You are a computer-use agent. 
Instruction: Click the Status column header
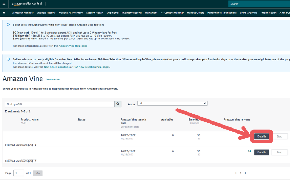81,119
